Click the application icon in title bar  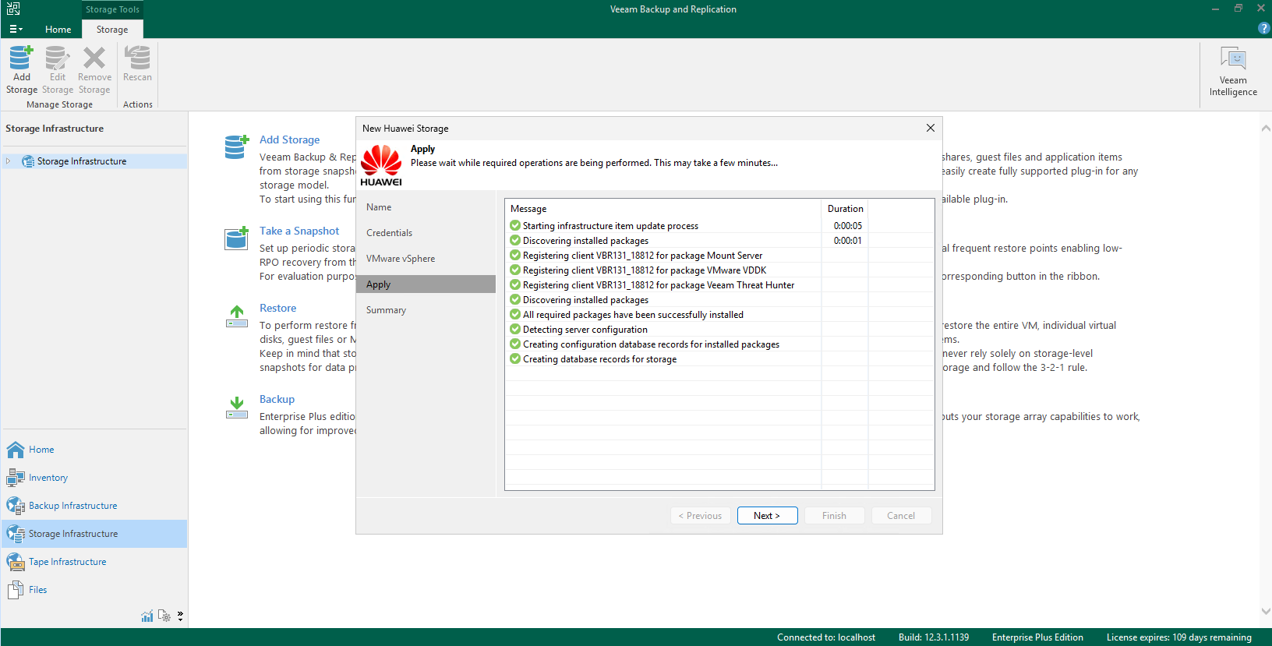click(x=13, y=9)
